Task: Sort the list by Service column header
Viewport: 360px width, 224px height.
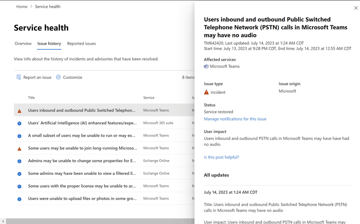Action: tap(149, 98)
